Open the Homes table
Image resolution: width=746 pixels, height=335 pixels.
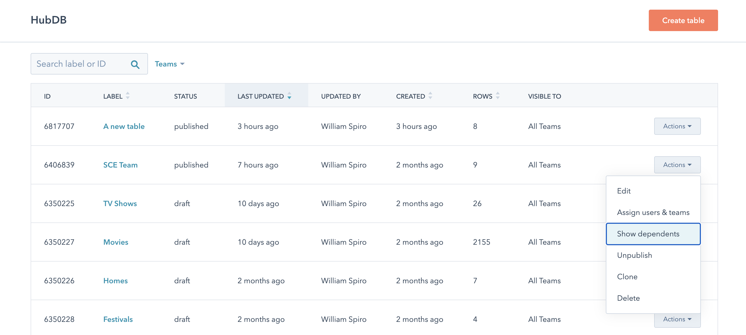point(115,280)
